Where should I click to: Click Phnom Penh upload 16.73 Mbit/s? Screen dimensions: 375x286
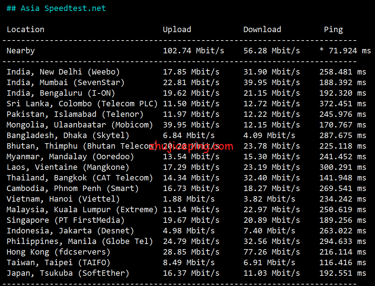click(191, 188)
